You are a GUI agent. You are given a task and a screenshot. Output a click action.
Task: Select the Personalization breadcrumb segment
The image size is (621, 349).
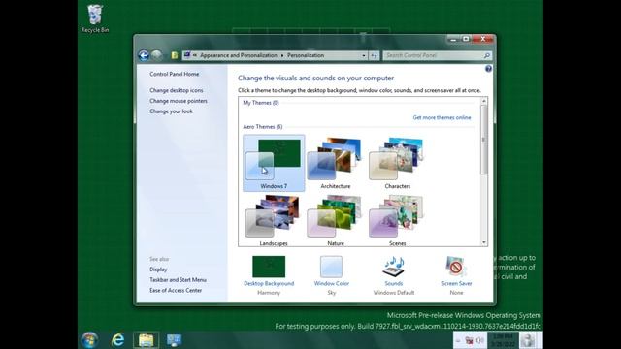tap(306, 56)
